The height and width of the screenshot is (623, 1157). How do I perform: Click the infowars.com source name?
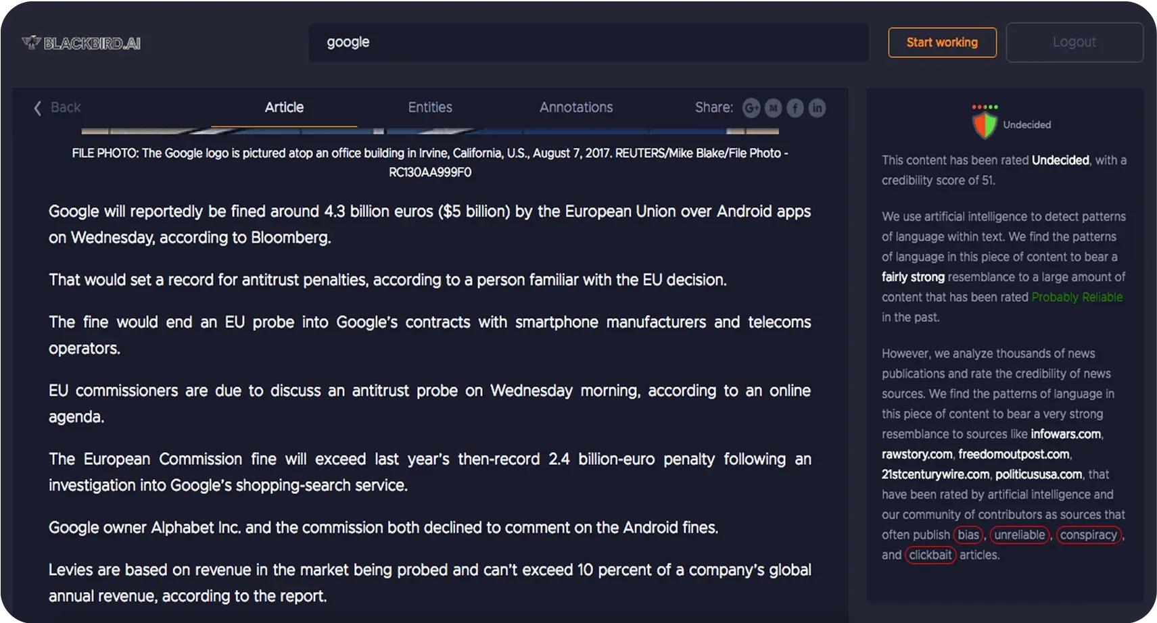[x=1066, y=434]
